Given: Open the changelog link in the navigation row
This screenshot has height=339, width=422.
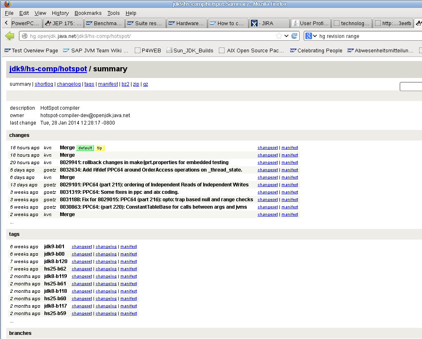Looking at the screenshot, I should [69, 84].
